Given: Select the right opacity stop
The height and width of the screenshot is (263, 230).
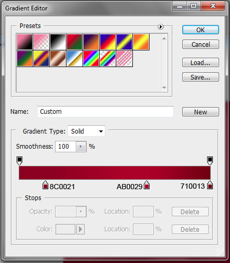Looking at the screenshot, I should pyautogui.click(x=210, y=161).
